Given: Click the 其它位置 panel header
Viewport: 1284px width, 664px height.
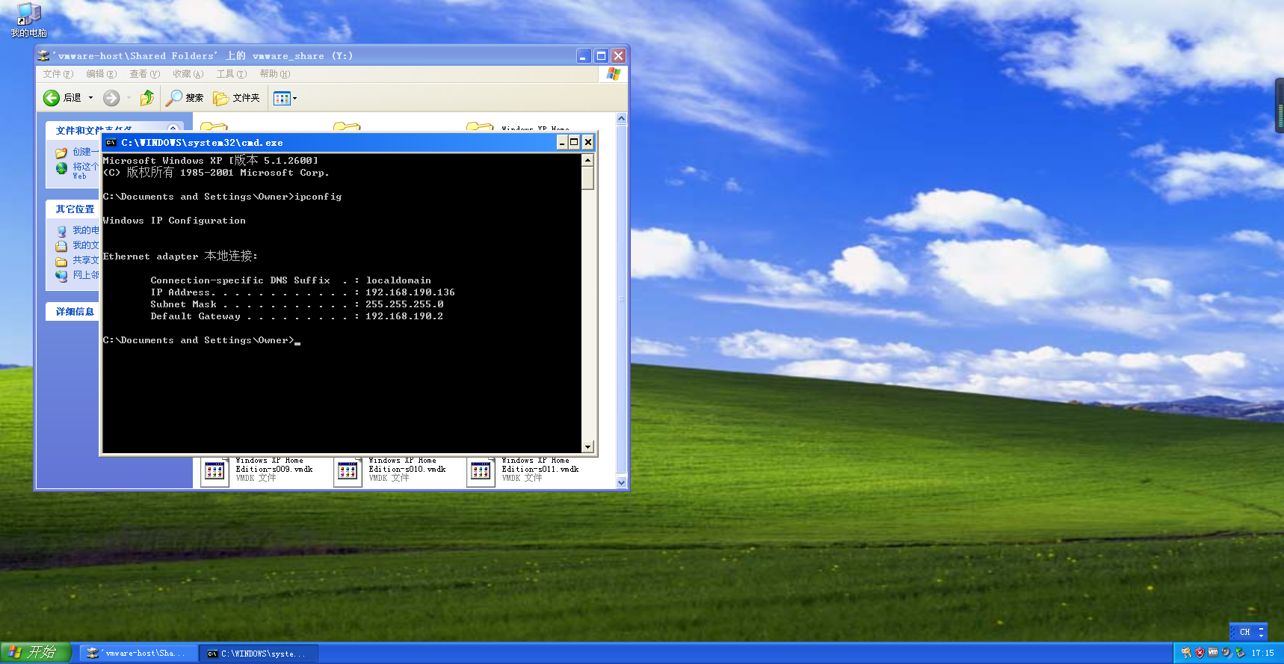Looking at the screenshot, I should point(72,209).
